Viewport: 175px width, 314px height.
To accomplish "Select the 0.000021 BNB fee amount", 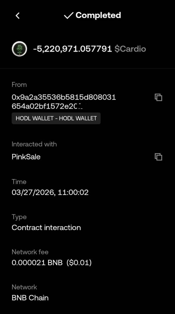I will coord(37,263).
